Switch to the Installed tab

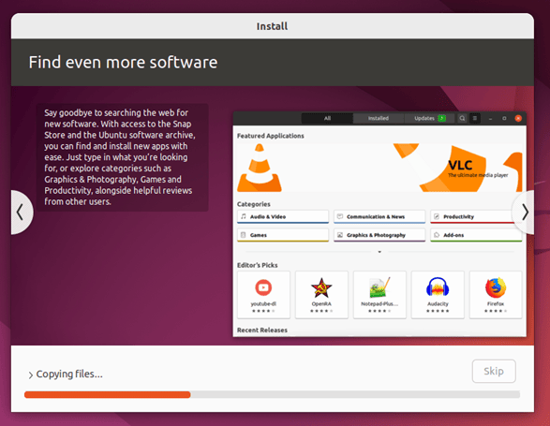click(379, 119)
